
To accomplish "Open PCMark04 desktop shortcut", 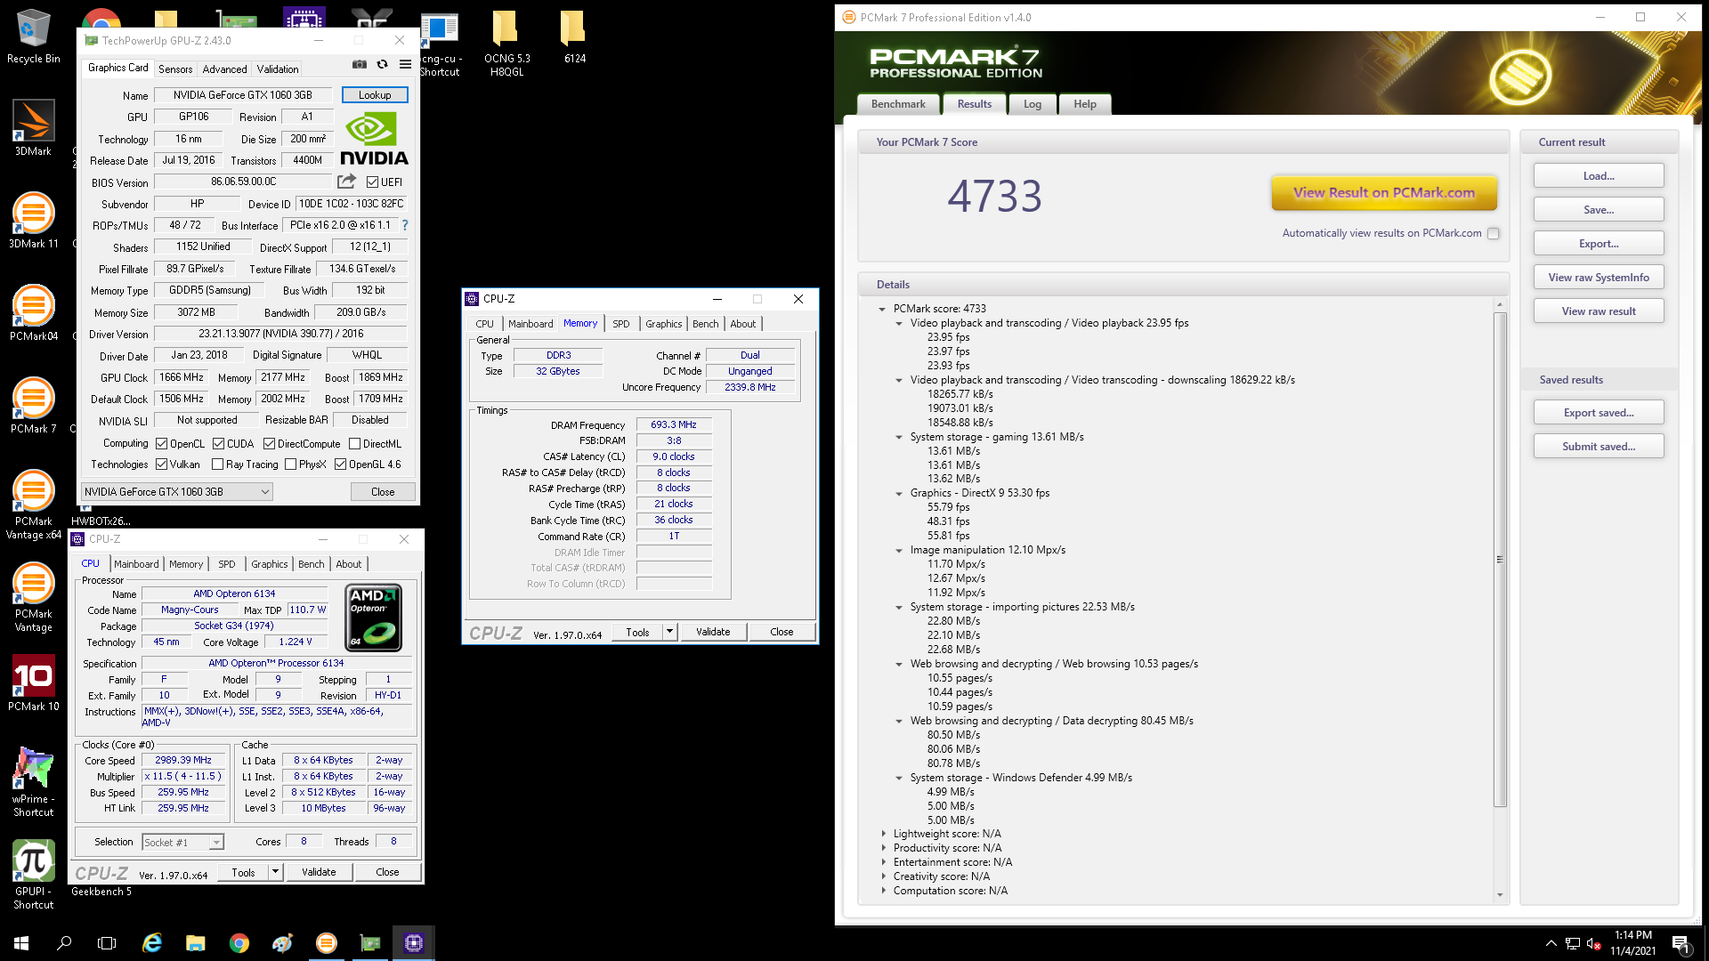I will (33, 313).
